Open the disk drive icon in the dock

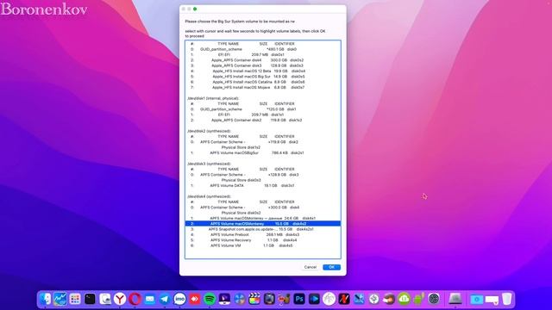coord(455,299)
